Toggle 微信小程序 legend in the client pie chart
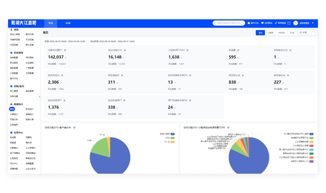Screen dimensions: 326x193 [172, 134]
